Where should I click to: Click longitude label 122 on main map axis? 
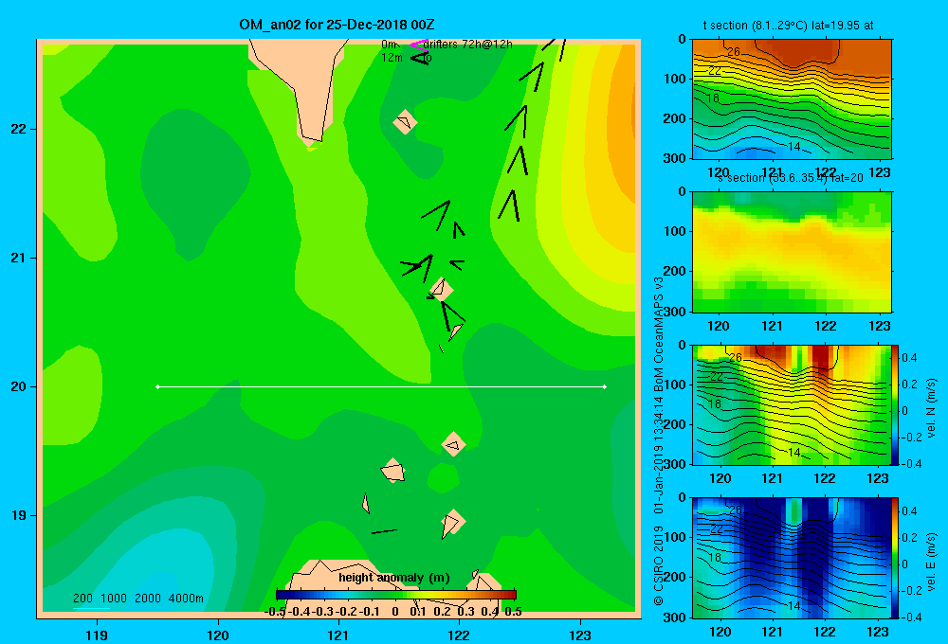pyautogui.click(x=459, y=635)
